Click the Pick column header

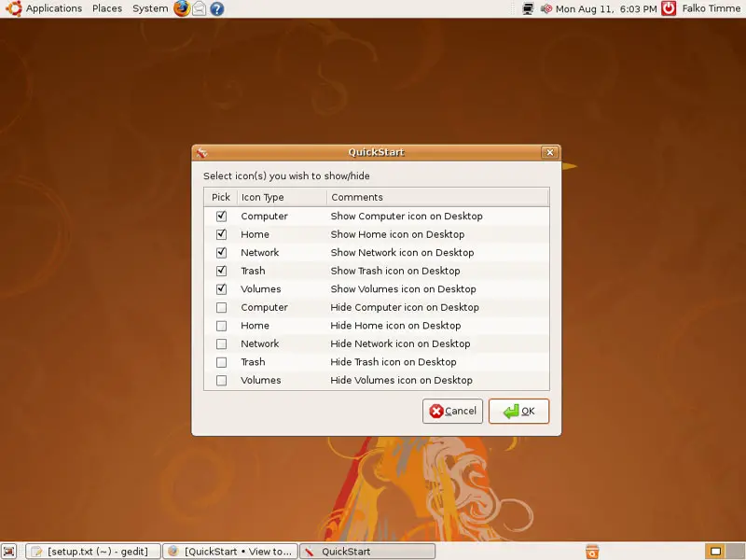[x=221, y=197]
